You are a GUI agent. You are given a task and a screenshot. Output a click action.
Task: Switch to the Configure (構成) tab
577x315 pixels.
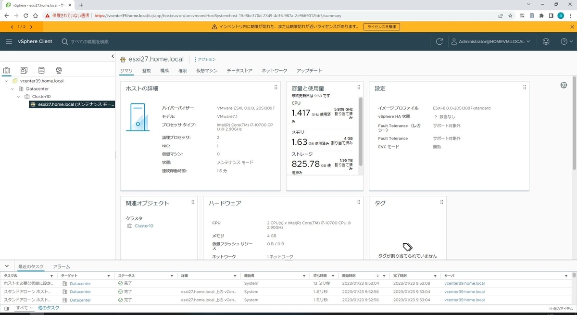tap(164, 71)
